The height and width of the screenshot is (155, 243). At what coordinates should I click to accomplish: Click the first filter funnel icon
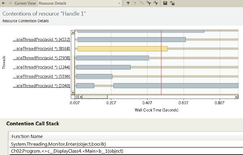tap(128, 3)
